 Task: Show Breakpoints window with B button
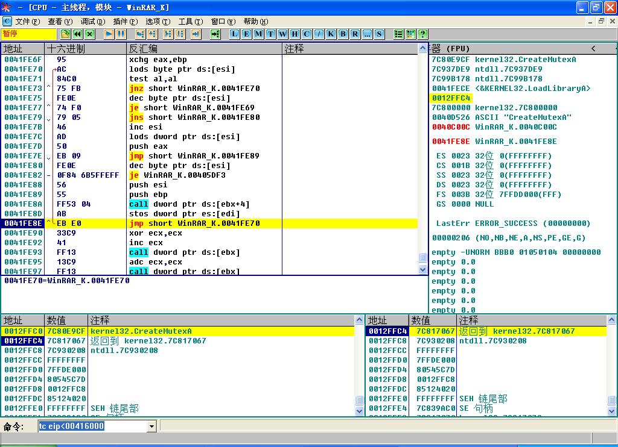point(343,34)
